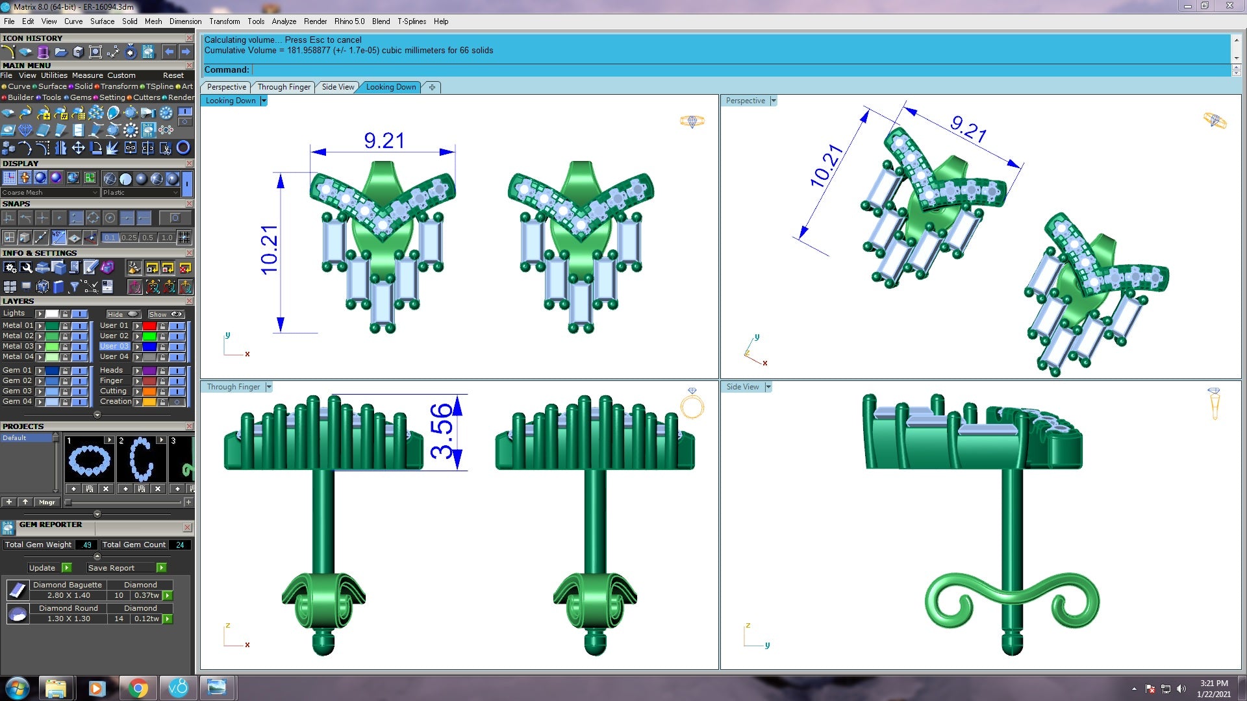
Task: Click the scissors trim tool icon
Action: click(x=166, y=148)
